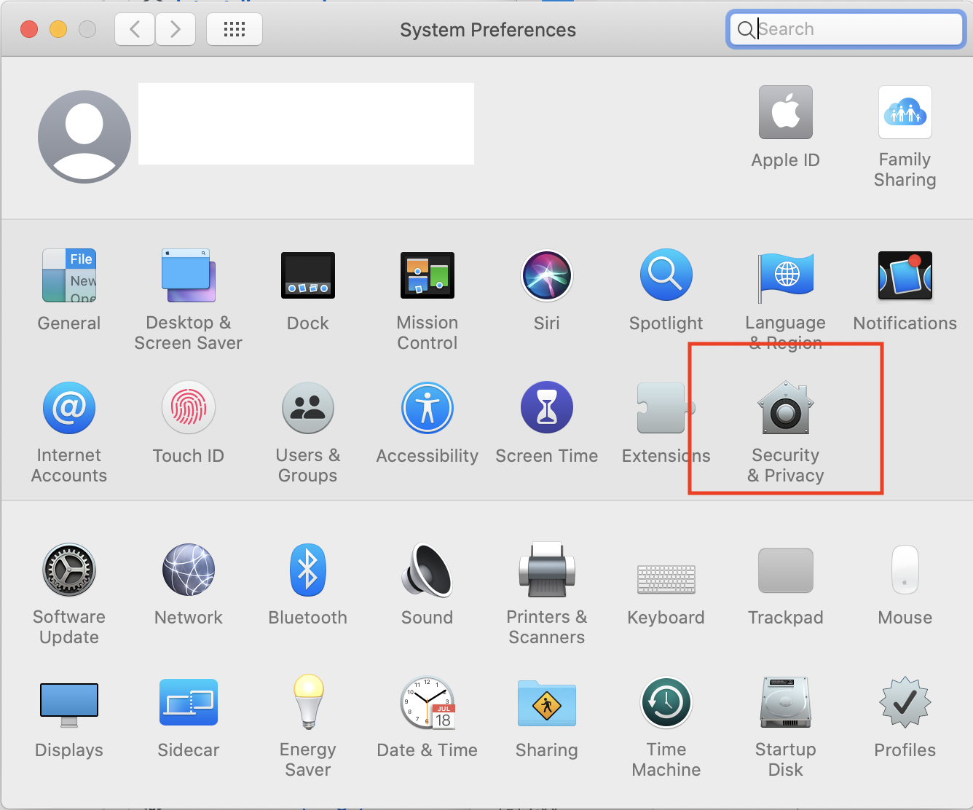This screenshot has width=973, height=810.
Task: Open Apple ID settings
Action: [786, 112]
